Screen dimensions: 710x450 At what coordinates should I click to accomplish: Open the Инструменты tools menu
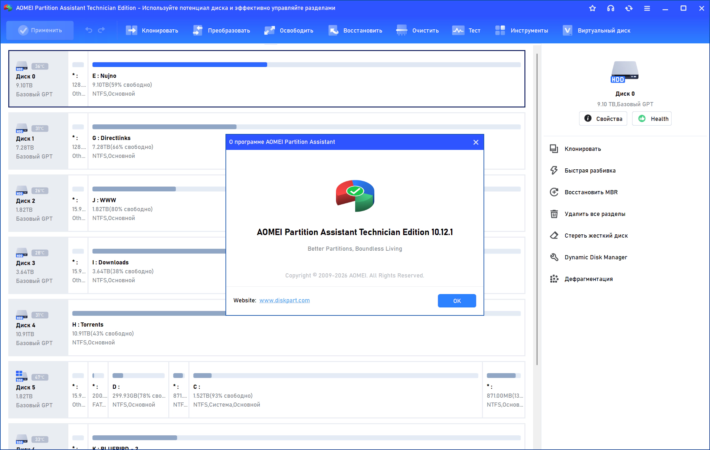pyautogui.click(x=521, y=31)
